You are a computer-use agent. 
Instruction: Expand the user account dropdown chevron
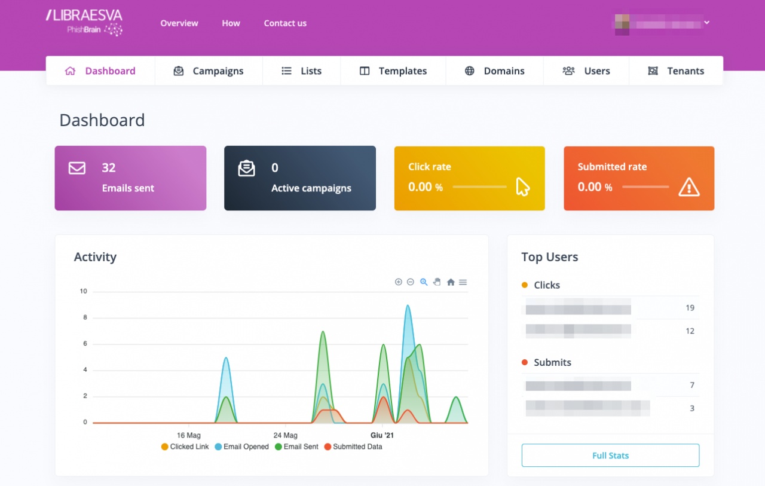[707, 23]
